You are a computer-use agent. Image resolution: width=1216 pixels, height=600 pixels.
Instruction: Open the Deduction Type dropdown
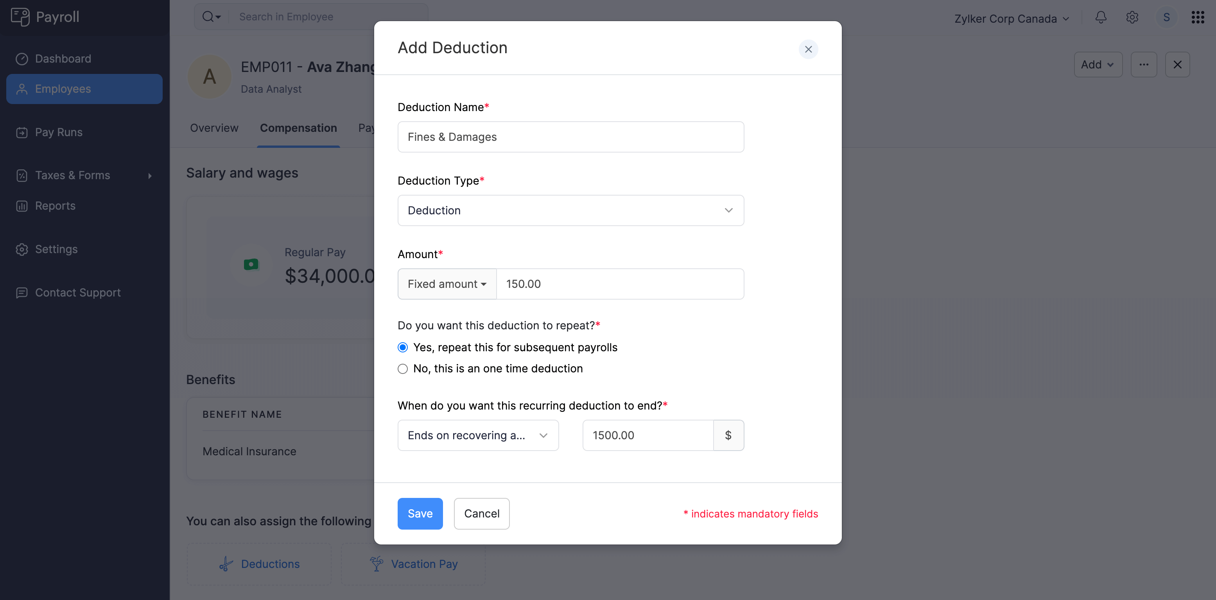click(570, 210)
